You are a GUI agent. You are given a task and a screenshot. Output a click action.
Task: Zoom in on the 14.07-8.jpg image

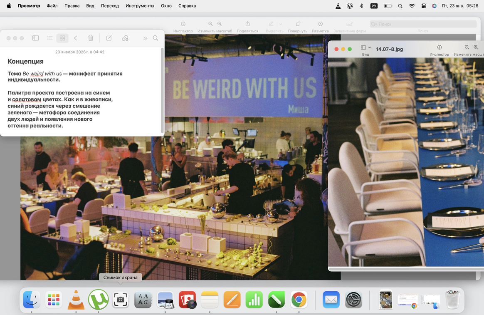coord(476,48)
